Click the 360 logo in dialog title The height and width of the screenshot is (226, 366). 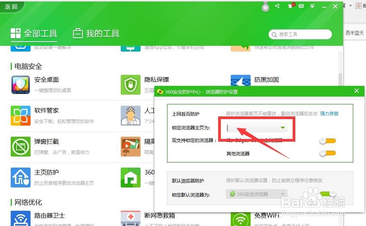pyautogui.click(x=160, y=92)
